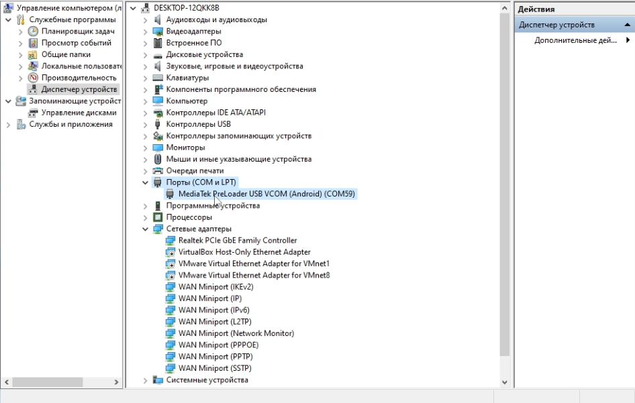635x403 pixels.
Task: Click the Performance monitor icon
Action: point(33,78)
